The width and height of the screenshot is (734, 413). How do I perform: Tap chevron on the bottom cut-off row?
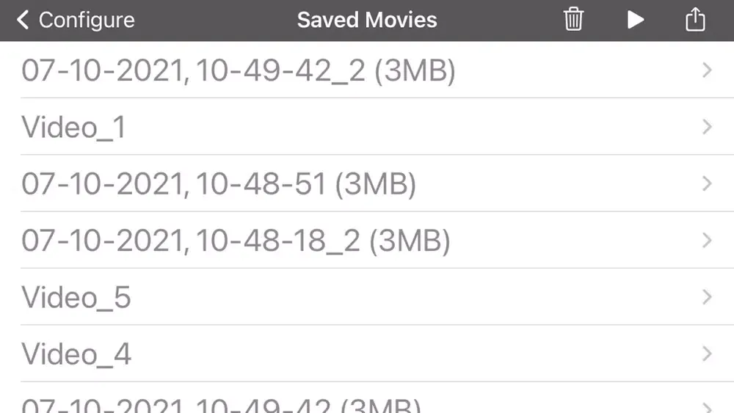pos(707,406)
